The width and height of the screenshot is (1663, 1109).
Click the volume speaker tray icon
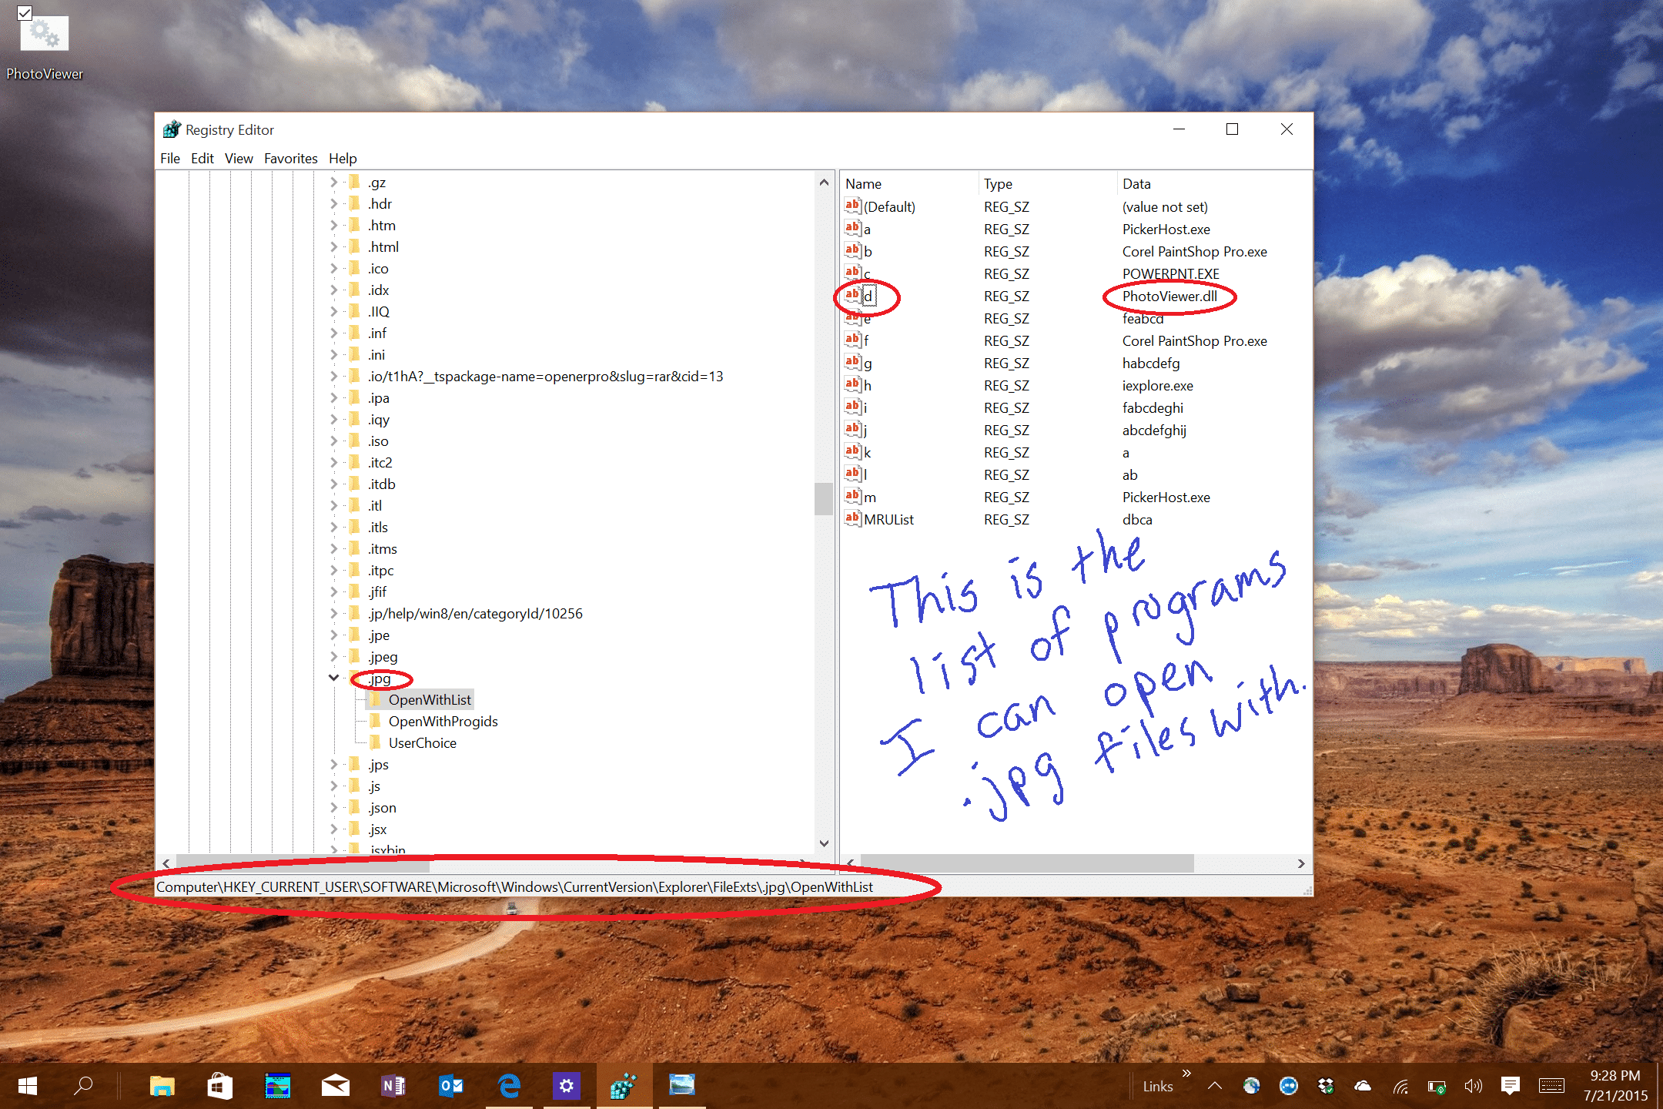coord(1473,1086)
